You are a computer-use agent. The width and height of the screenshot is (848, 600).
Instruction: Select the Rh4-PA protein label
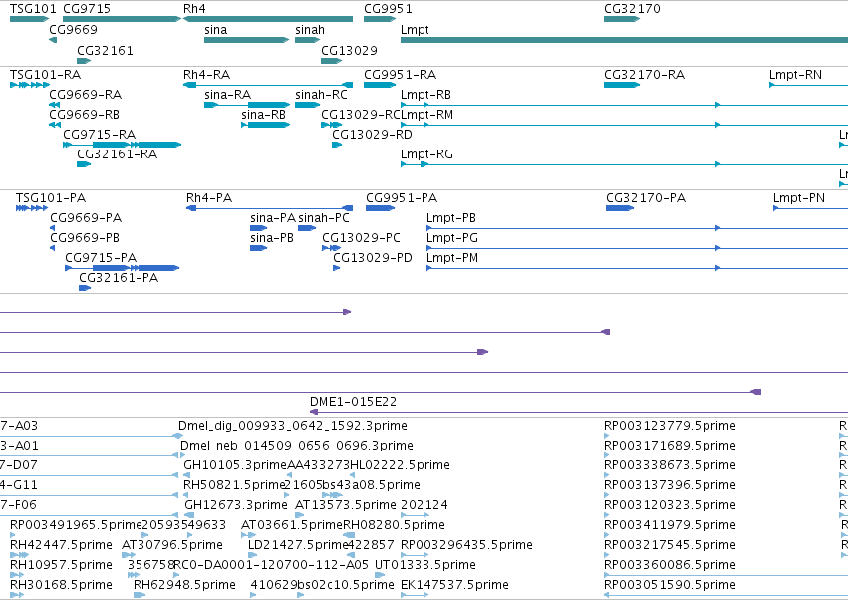209,198
